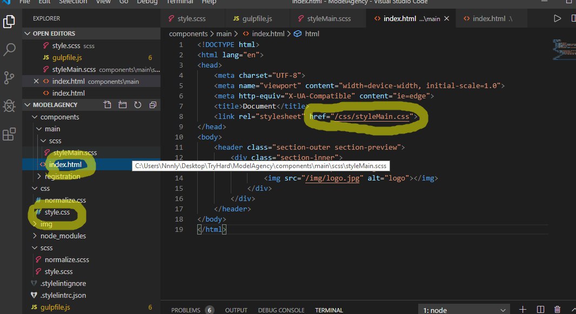The height and width of the screenshot is (314, 576).
Task: Collapse the OPEN EDITORS section
Action: (28, 34)
